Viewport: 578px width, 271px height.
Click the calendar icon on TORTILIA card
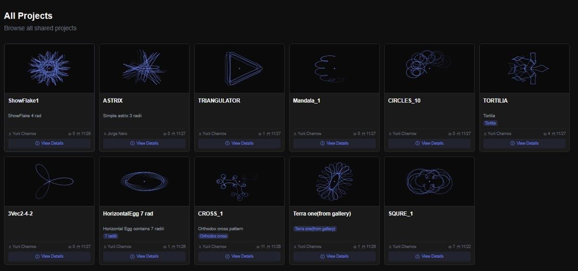553,134
